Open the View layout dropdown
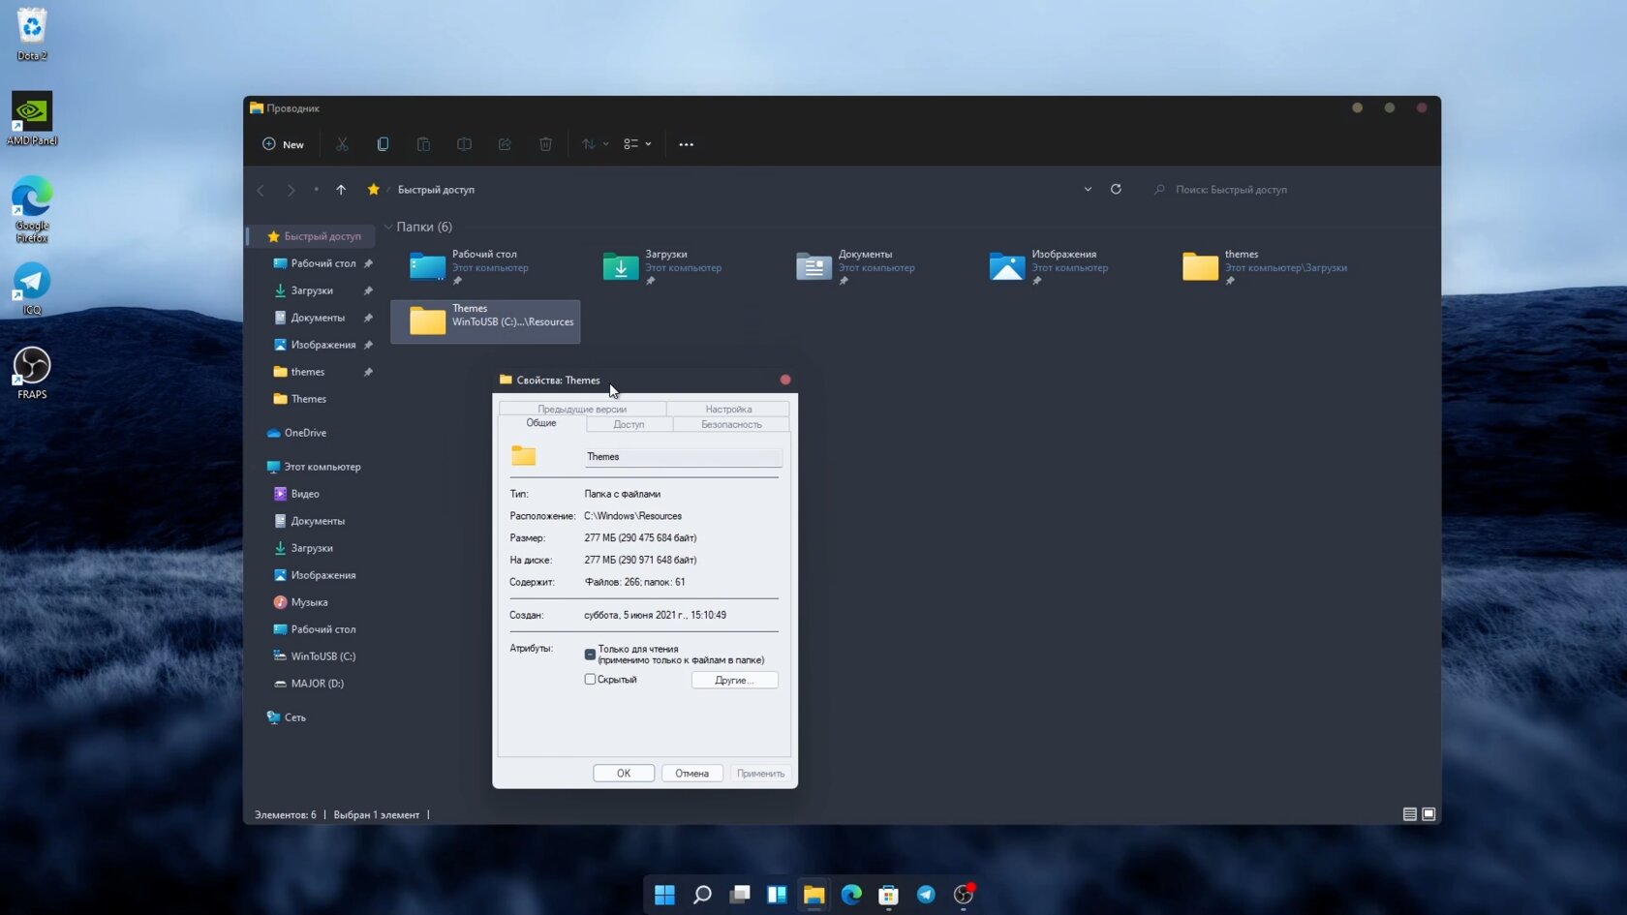Screen dimensions: 1627x915 tap(637, 143)
